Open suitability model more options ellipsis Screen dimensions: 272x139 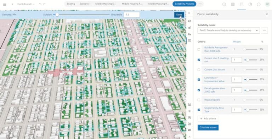click(264, 30)
